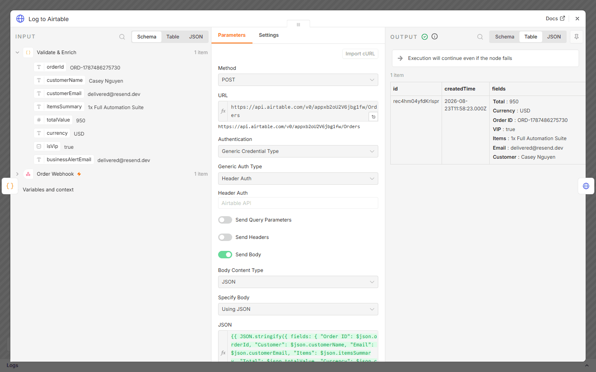
Task: Click the fx expression icon in the URL field
Action: 223,111
